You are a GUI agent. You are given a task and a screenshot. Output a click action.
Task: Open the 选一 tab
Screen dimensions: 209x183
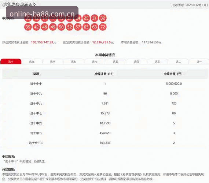(199, 61)
